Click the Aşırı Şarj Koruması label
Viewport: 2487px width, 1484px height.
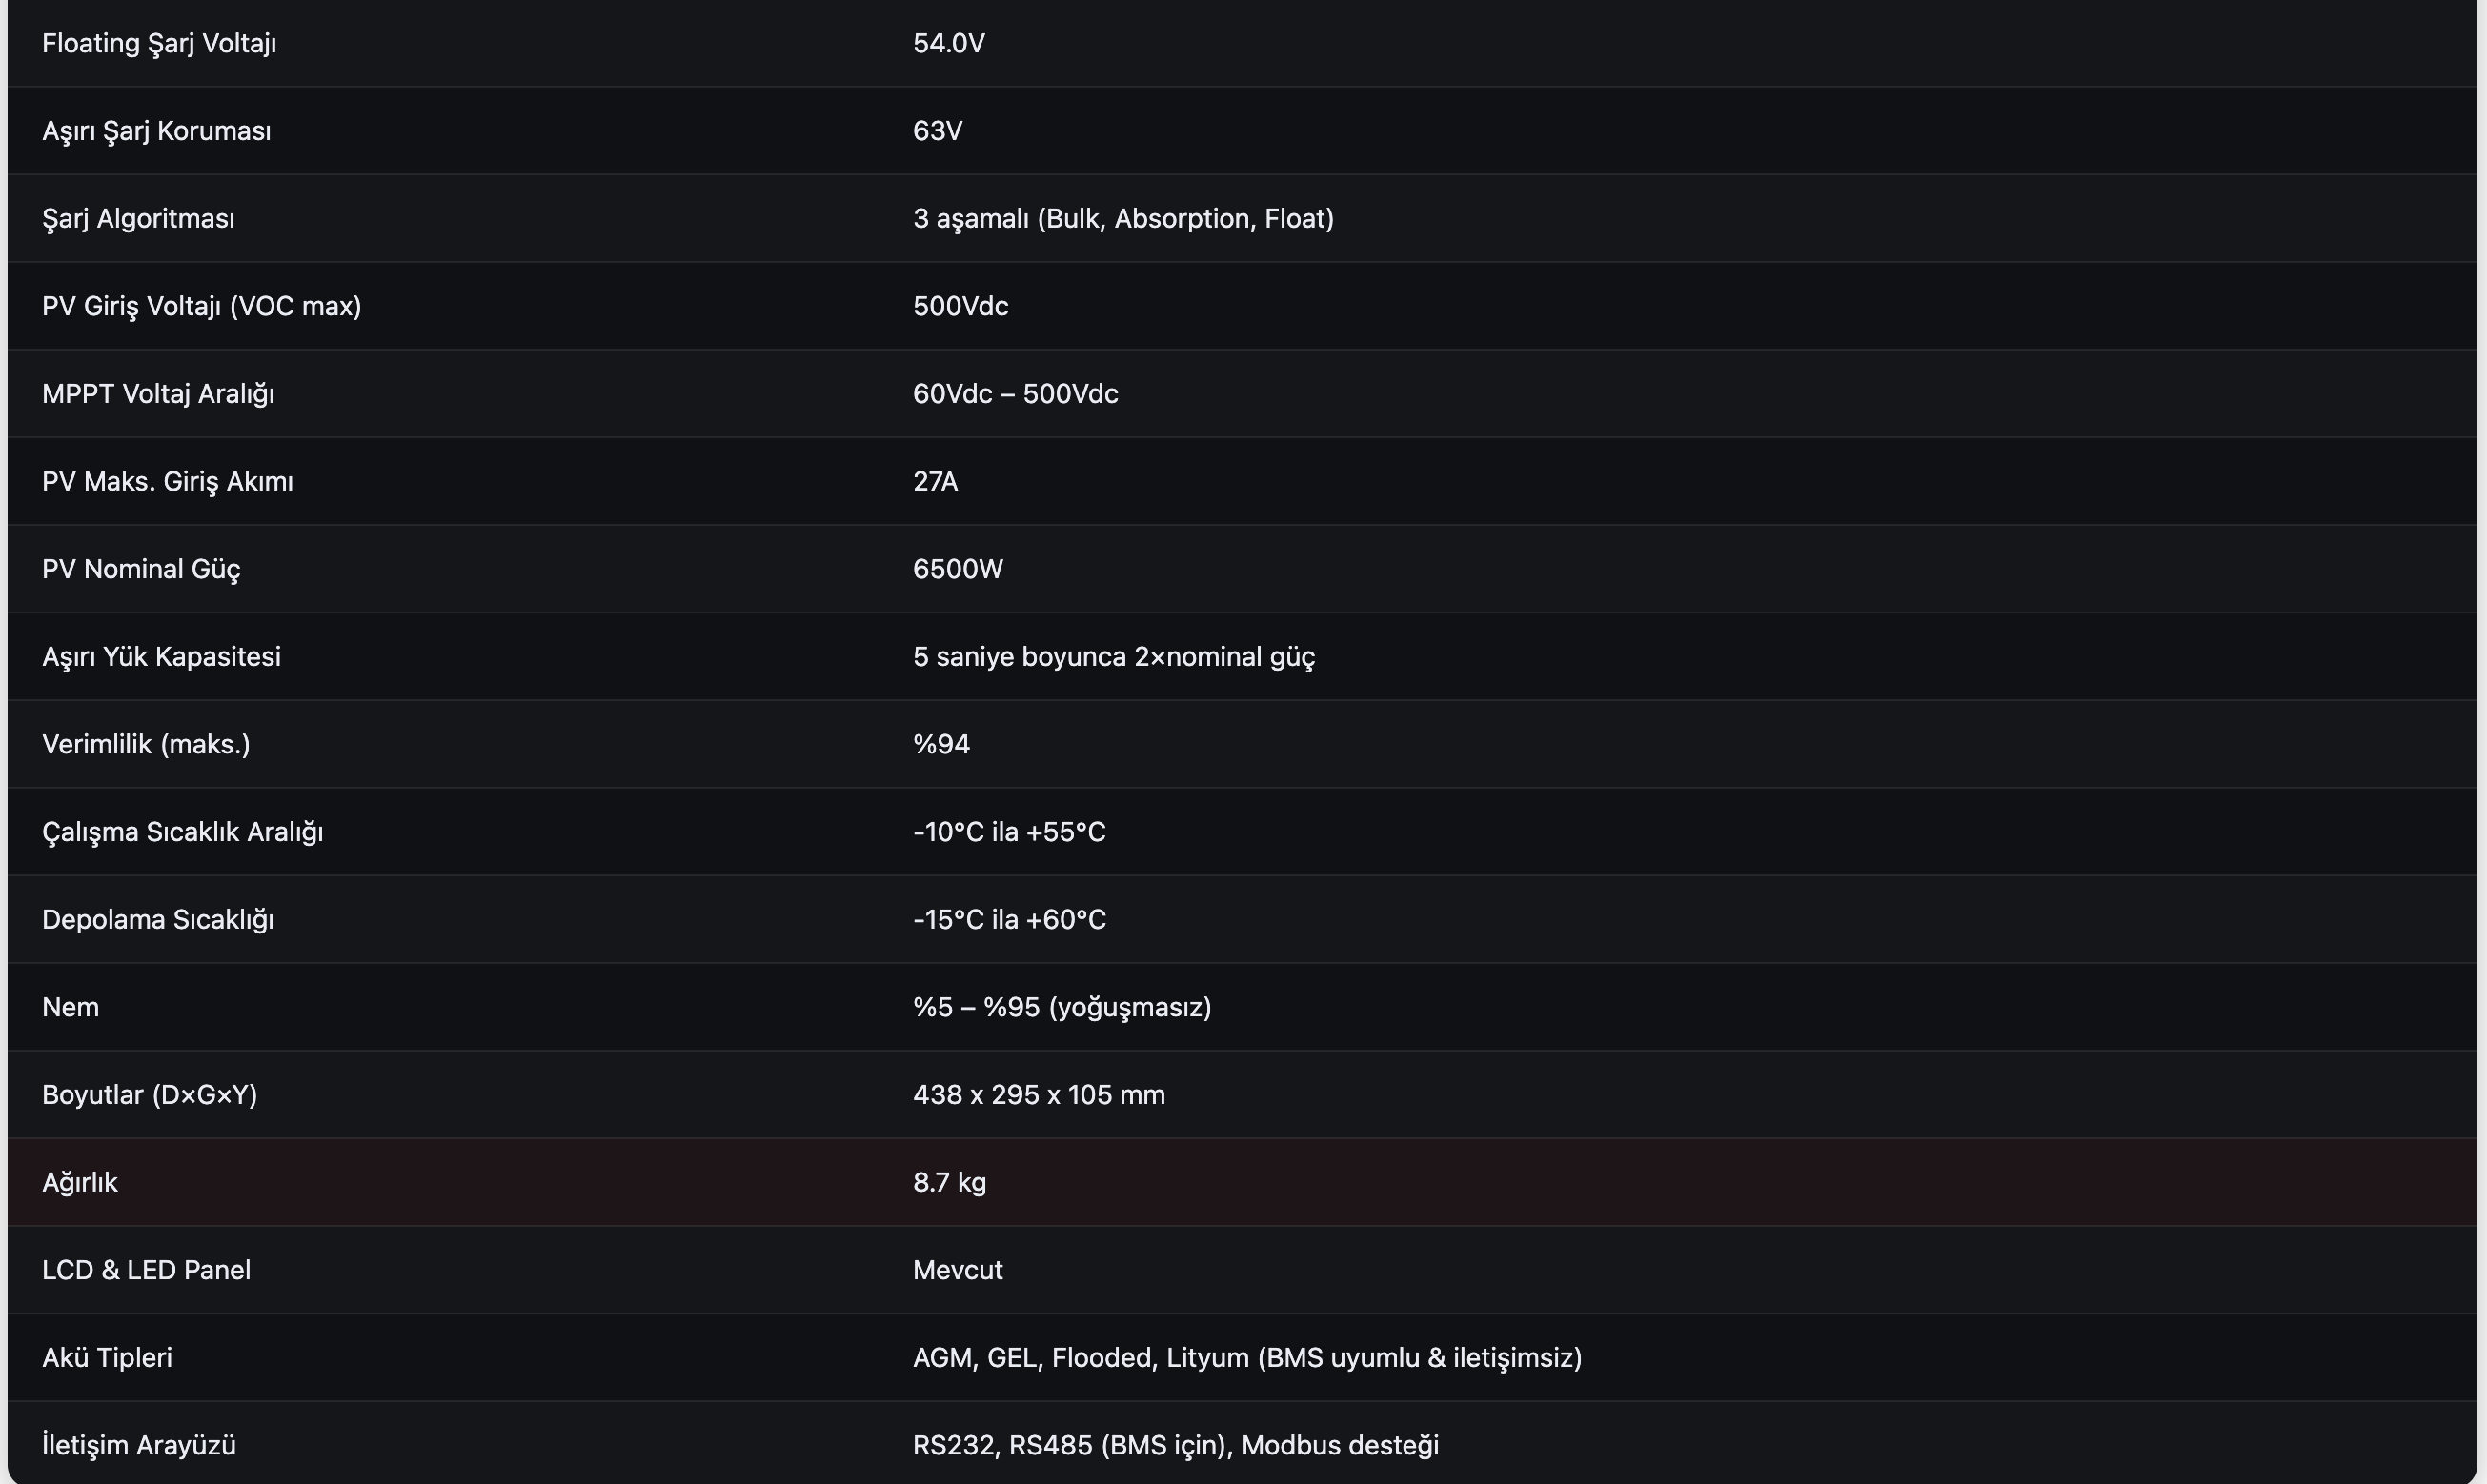(156, 131)
